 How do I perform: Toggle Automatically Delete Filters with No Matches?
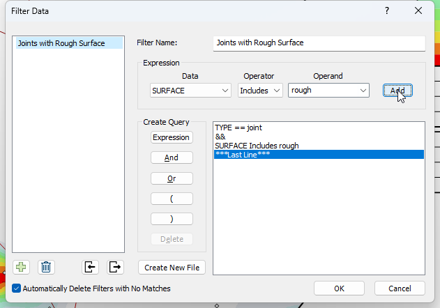click(16, 288)
